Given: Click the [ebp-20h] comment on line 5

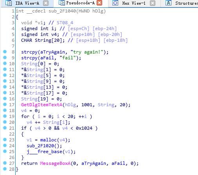Looking at the screenshot, I should [x=110, y=34].
